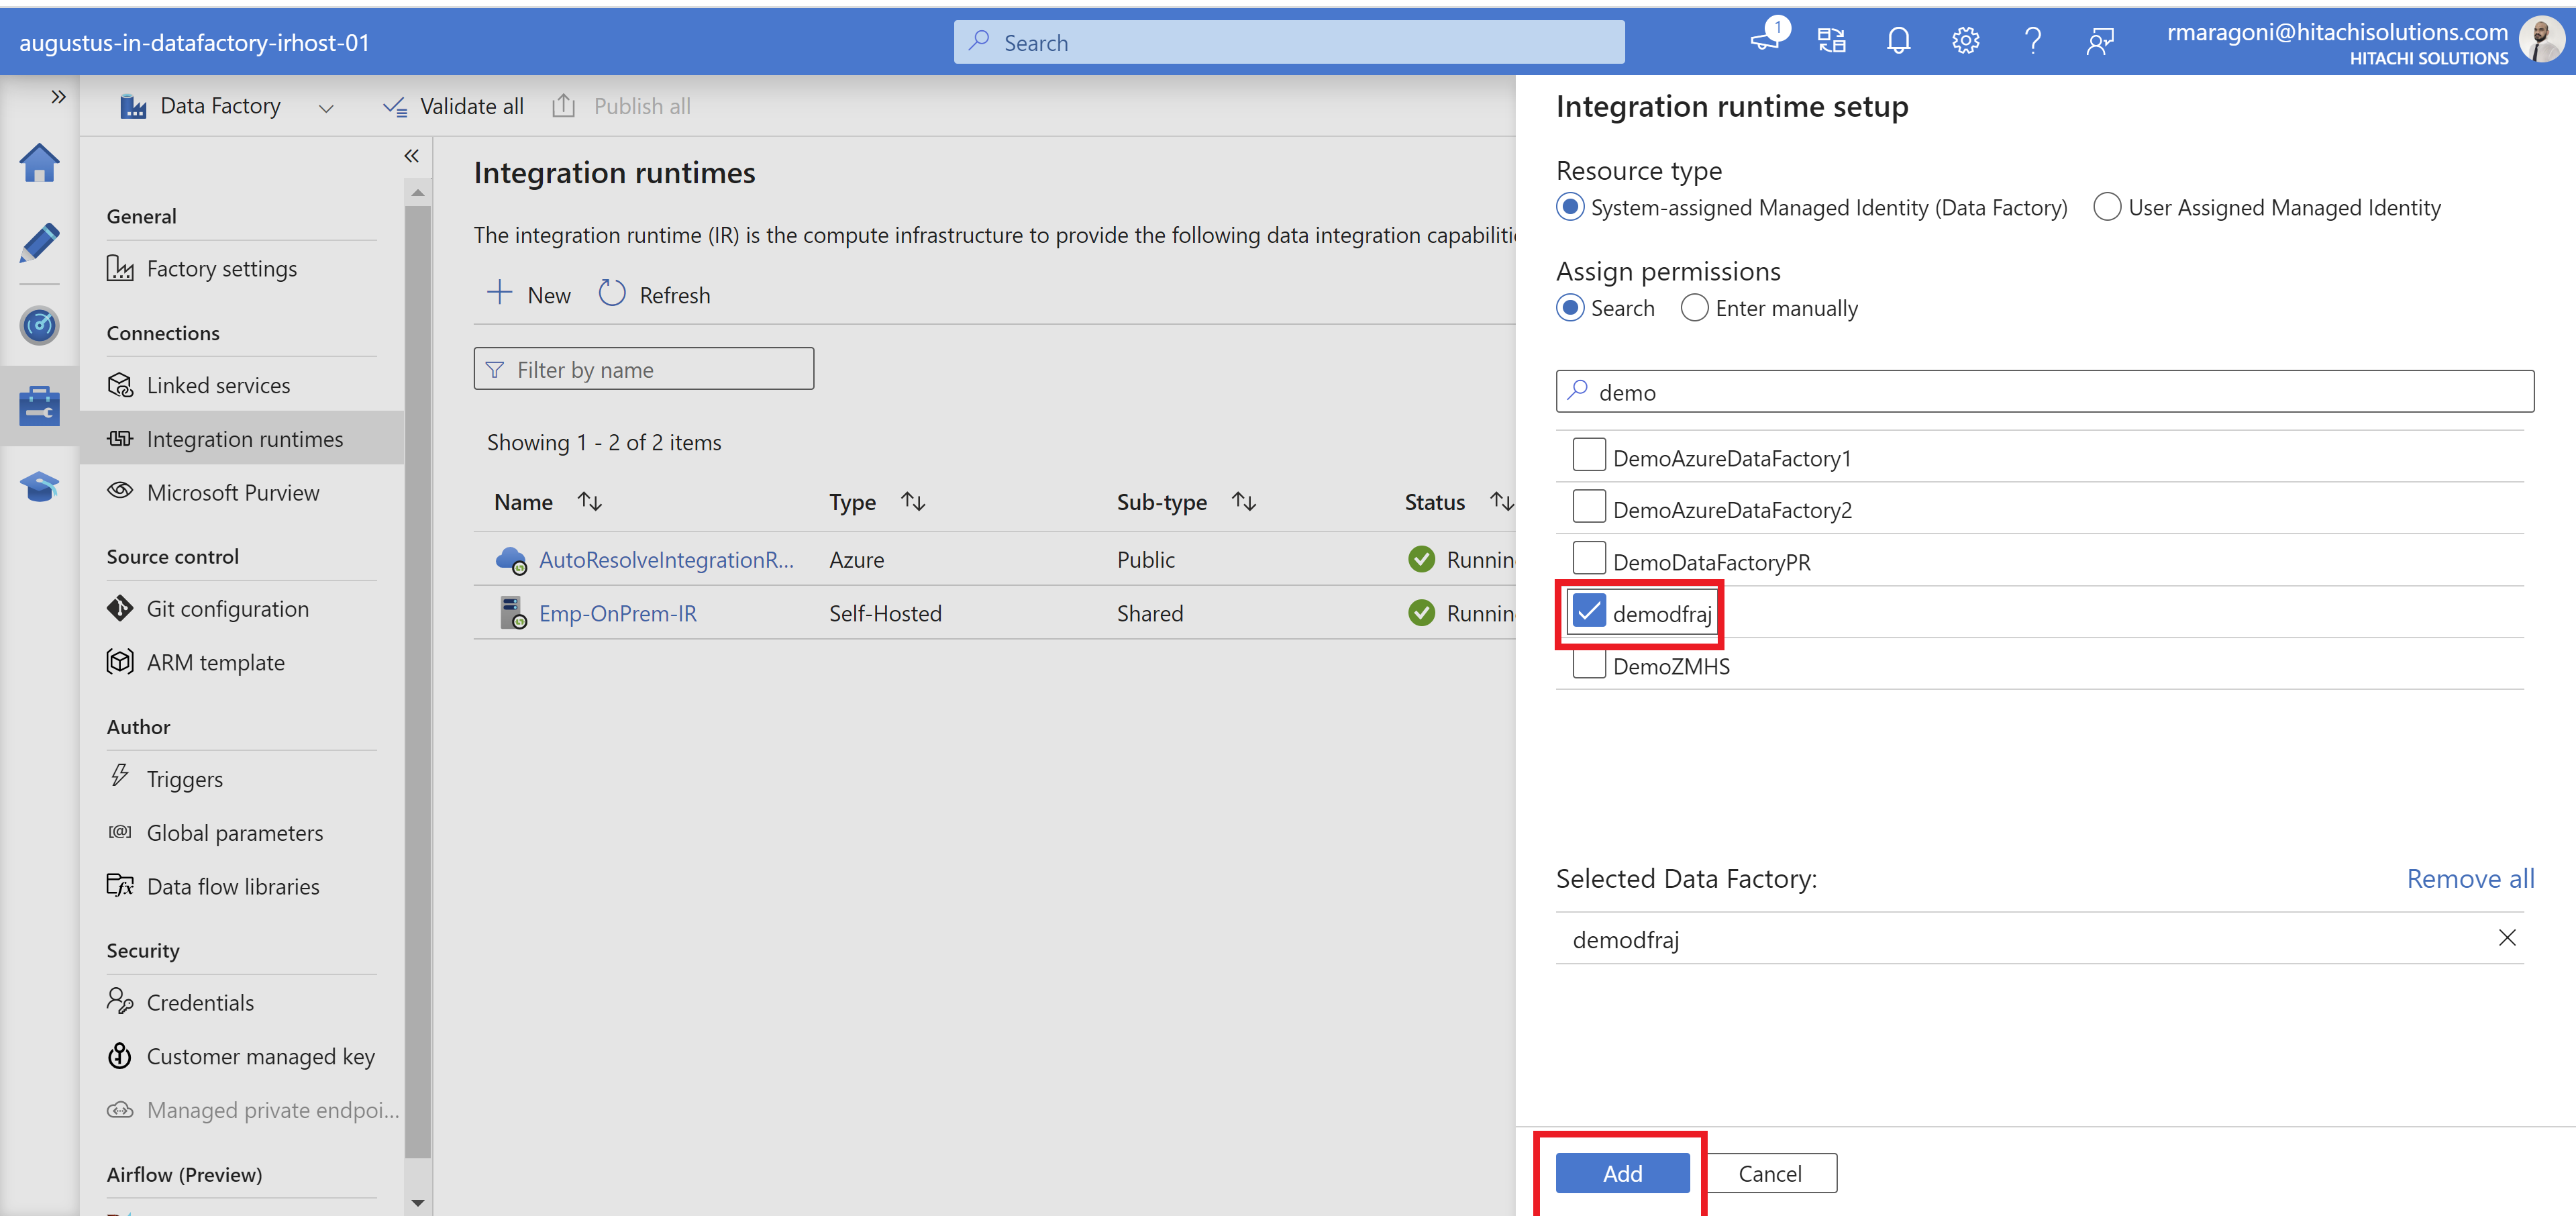Click the Remove all link

[x=2470, y=878]
